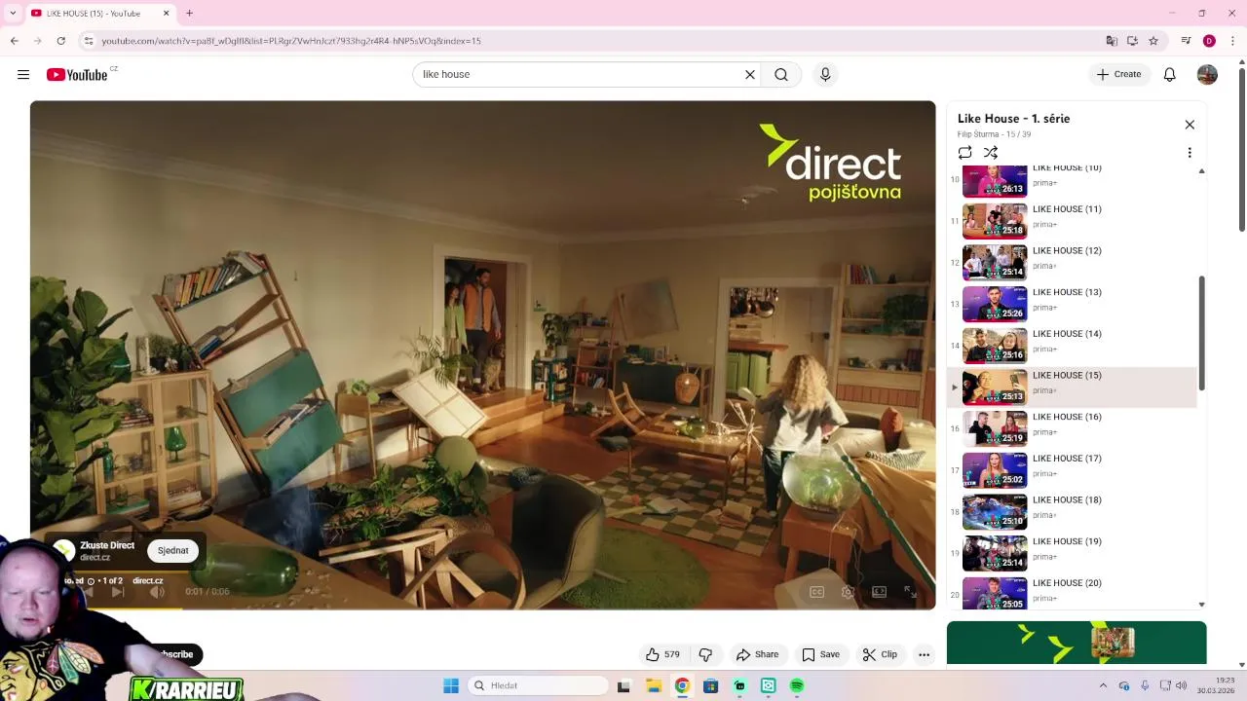Click the Sjednat ad button
1247x701 pixels.
click(x=173, y=551)
